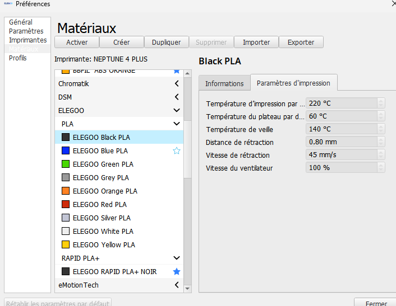
Task: Collapse the ELEGOO brand group
Action: tap(177, 110)
